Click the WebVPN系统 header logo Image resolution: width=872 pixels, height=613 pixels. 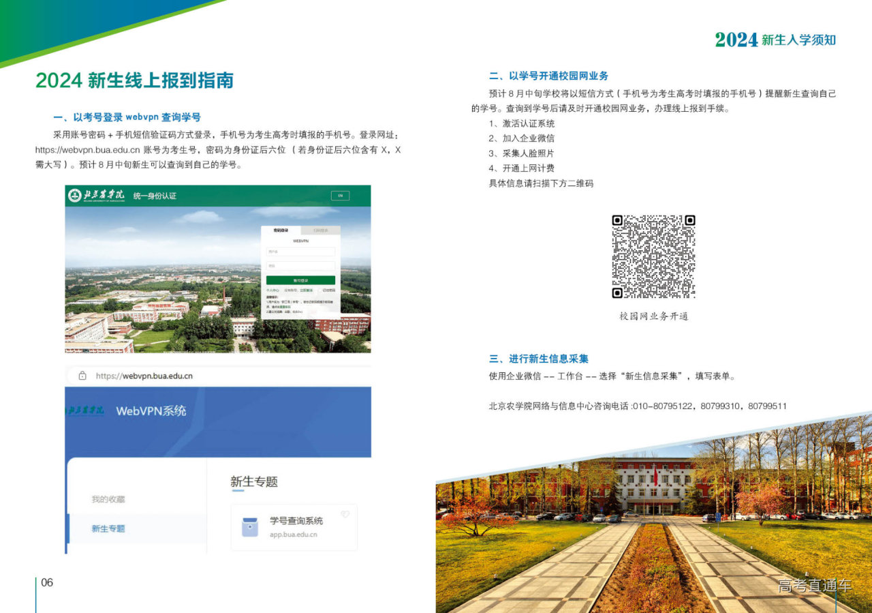click(x=86, y=410)
